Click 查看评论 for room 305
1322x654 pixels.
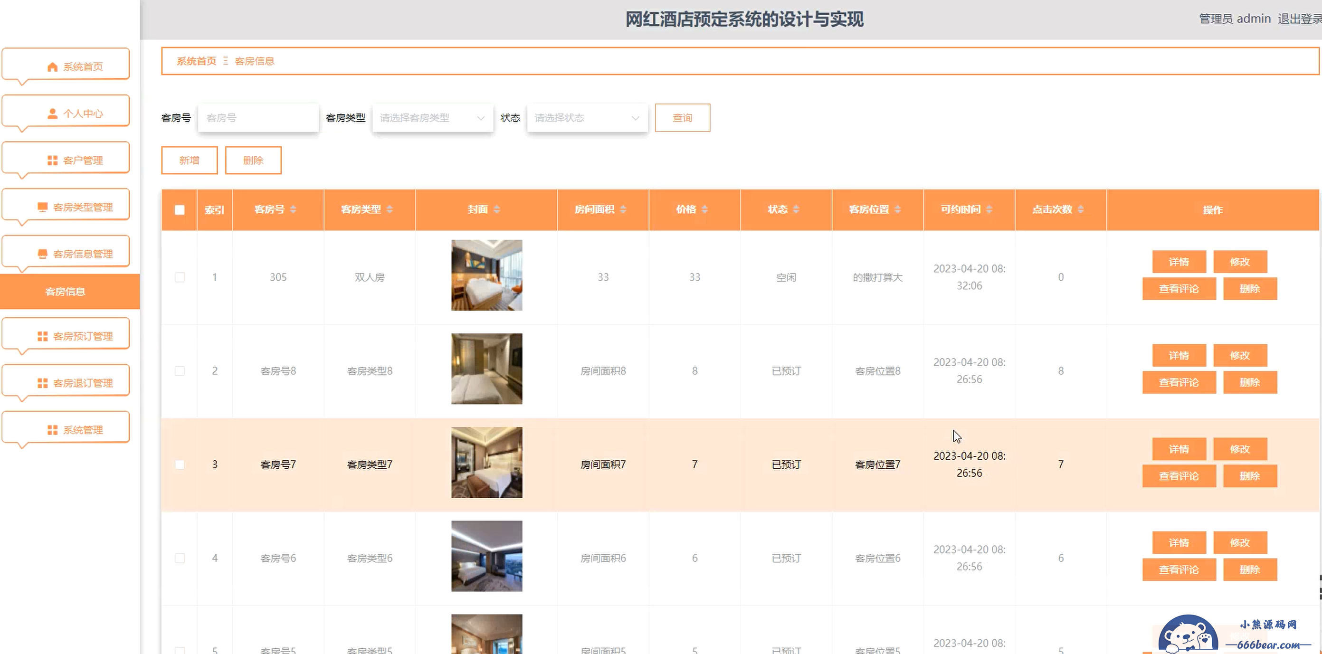[x=1179, y=289]
